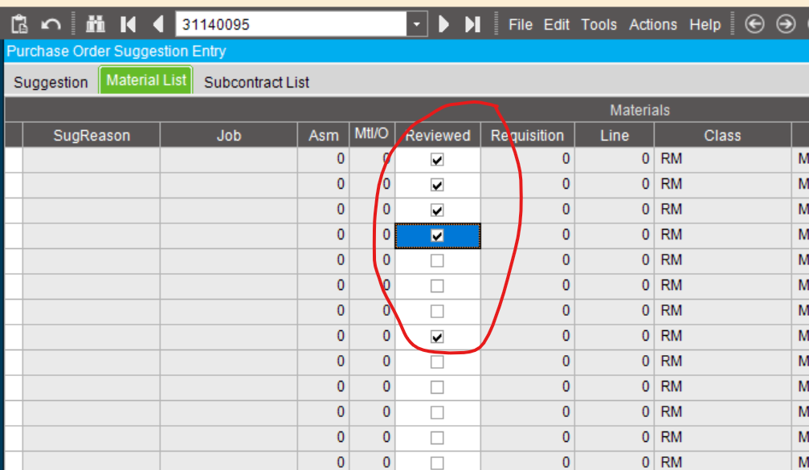Switch to the Subcontract List tab
Screen dimensions: 809x470
tap(256, 82)
